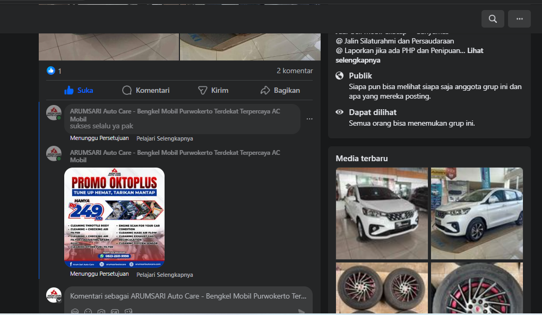
Task: Select the Komentari button
Action: (146, 91)
